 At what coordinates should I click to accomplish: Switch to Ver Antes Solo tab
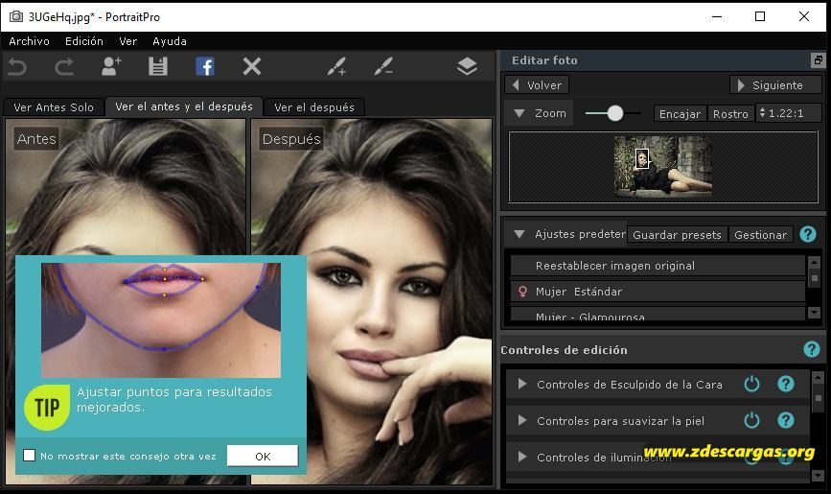coord(54,107)
